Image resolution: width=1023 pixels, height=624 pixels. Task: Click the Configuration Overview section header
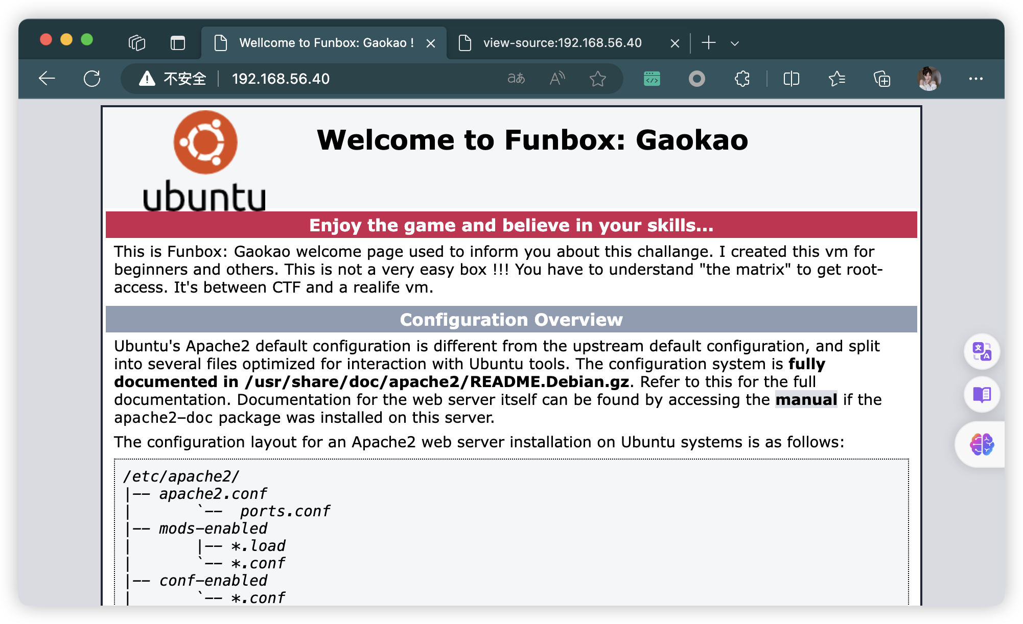pyautogui.click(x=511, y=319)
